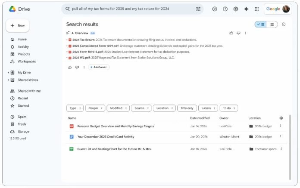The image size is (300, 188).
Task: Open the Modified filter dropdown
Action: [118, 108]
